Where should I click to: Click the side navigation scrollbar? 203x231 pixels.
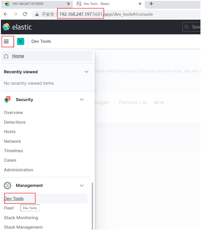click(92, 206)
